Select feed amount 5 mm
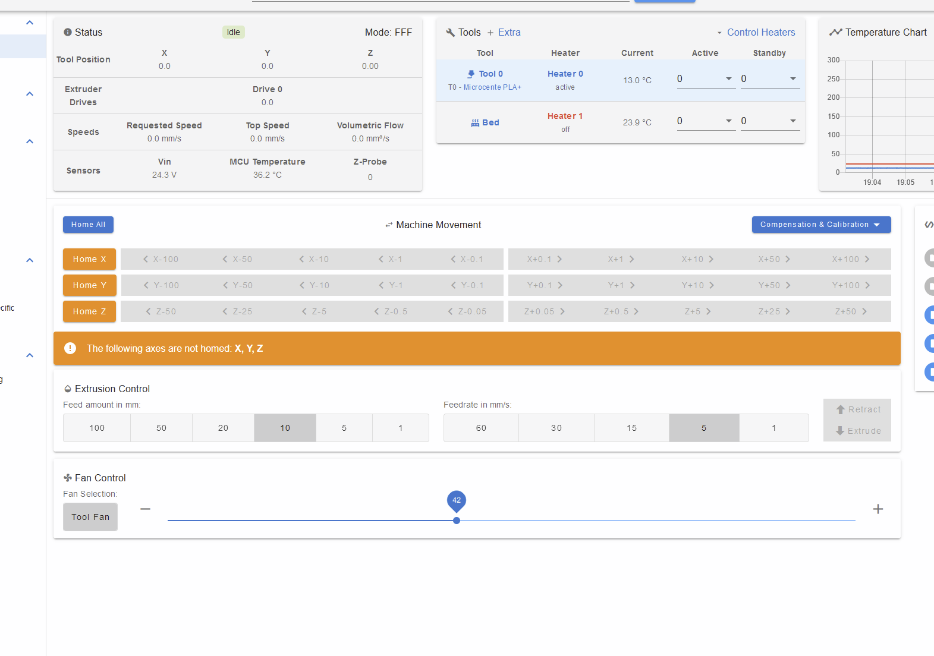Viewport: 934px width, 656px height. click(344, 428)
